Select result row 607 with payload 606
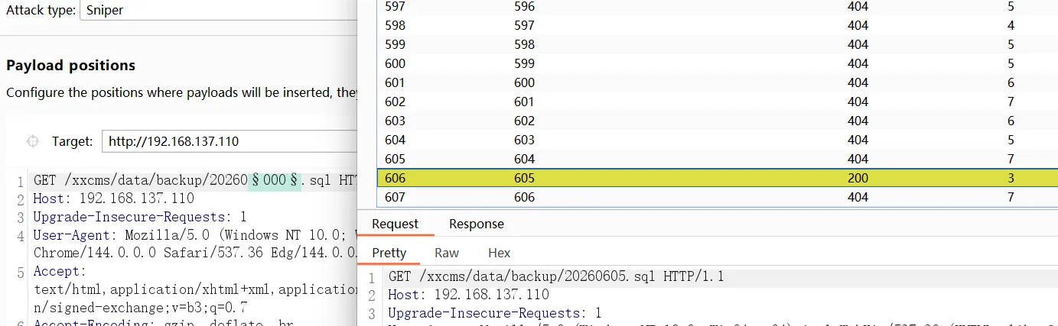1058x326 pixels. [x=718, y=197]
